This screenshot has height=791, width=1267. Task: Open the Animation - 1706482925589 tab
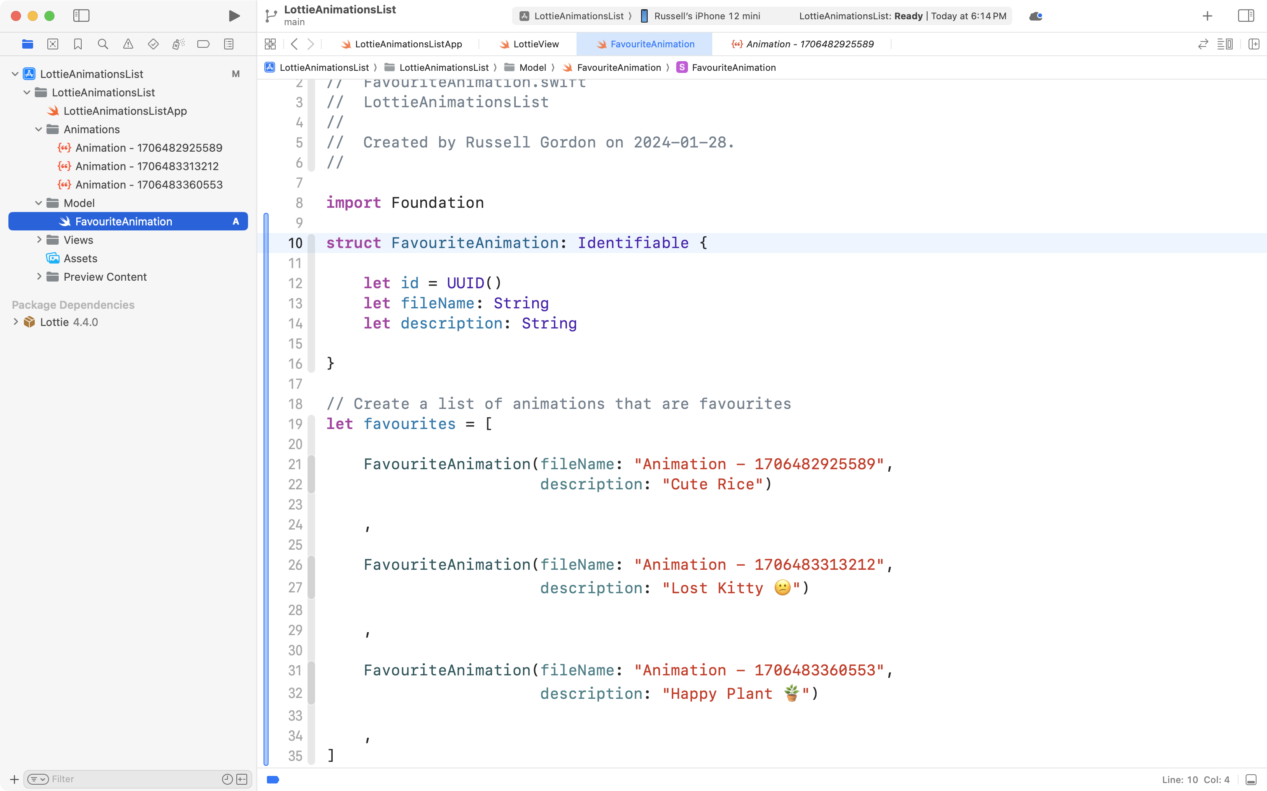pos(810,44)
